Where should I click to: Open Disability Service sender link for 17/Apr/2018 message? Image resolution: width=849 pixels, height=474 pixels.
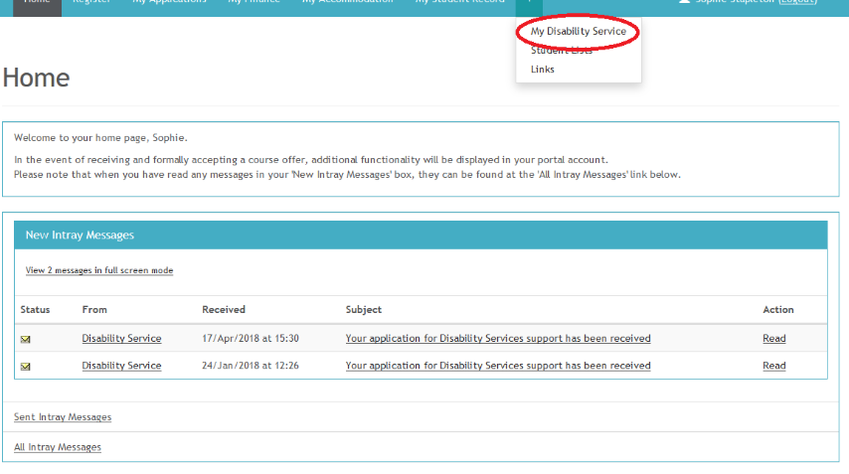122,338
